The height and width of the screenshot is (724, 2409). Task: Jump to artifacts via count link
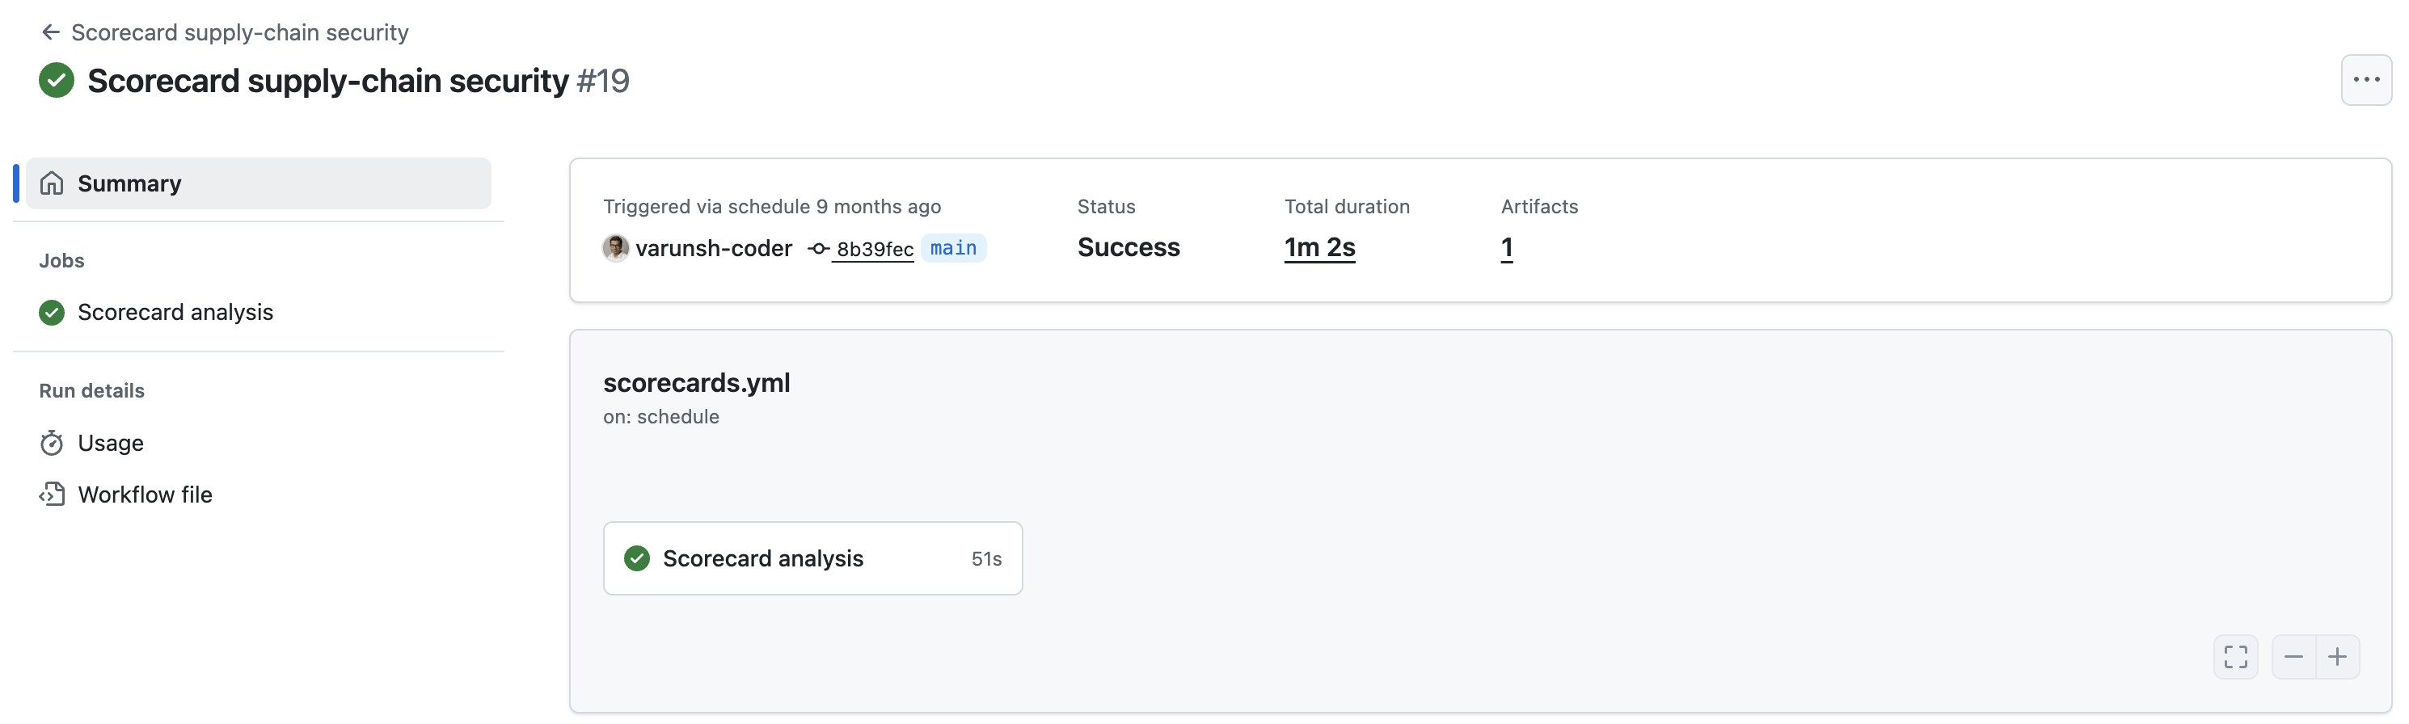point(1505,247)
